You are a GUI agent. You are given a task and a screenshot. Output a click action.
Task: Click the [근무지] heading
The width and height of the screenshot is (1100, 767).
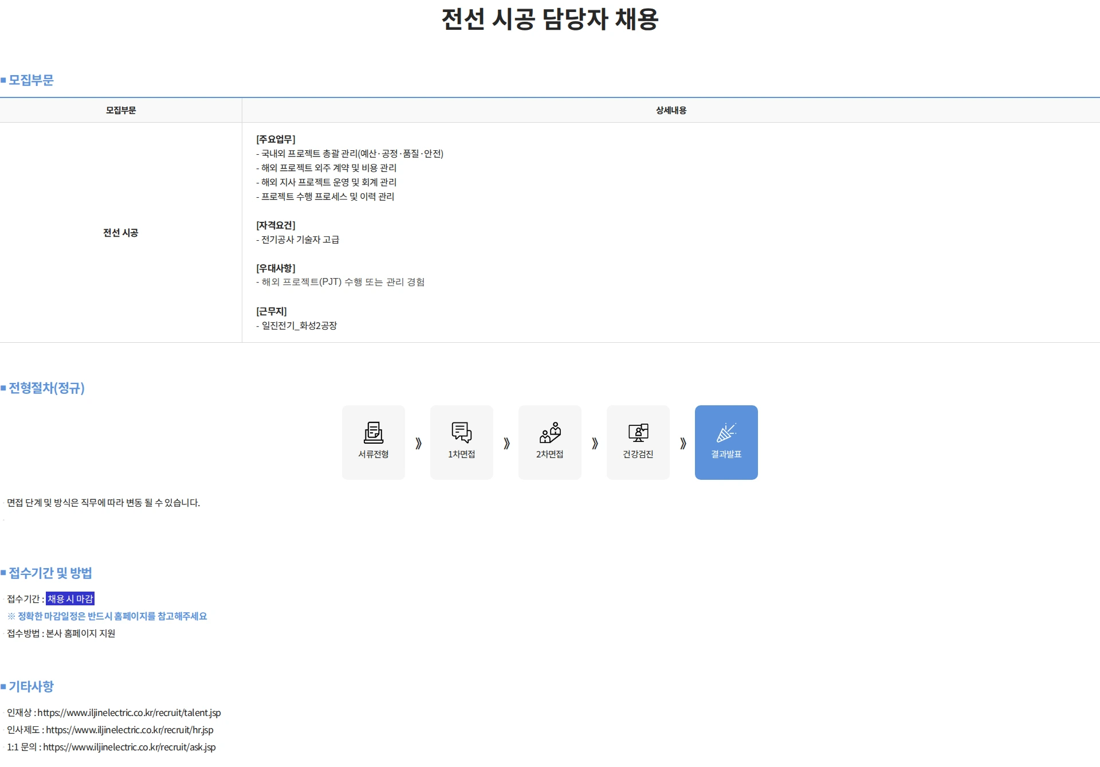point(272,311)
